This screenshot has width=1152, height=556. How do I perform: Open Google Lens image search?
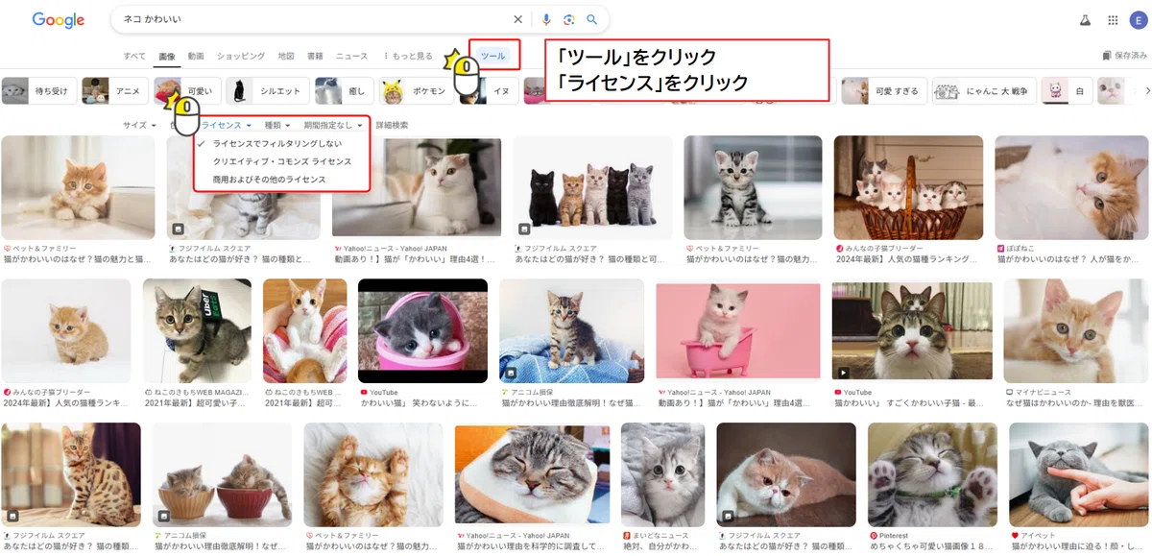(569, 19)
